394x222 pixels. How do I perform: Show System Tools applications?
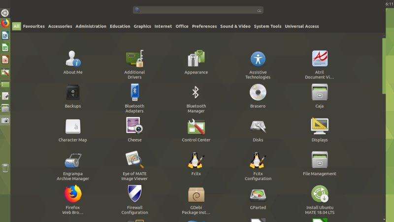point(267,26)
